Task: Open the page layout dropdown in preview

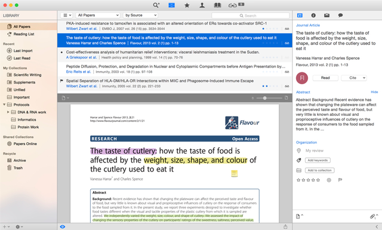Action: click(65, 98)
